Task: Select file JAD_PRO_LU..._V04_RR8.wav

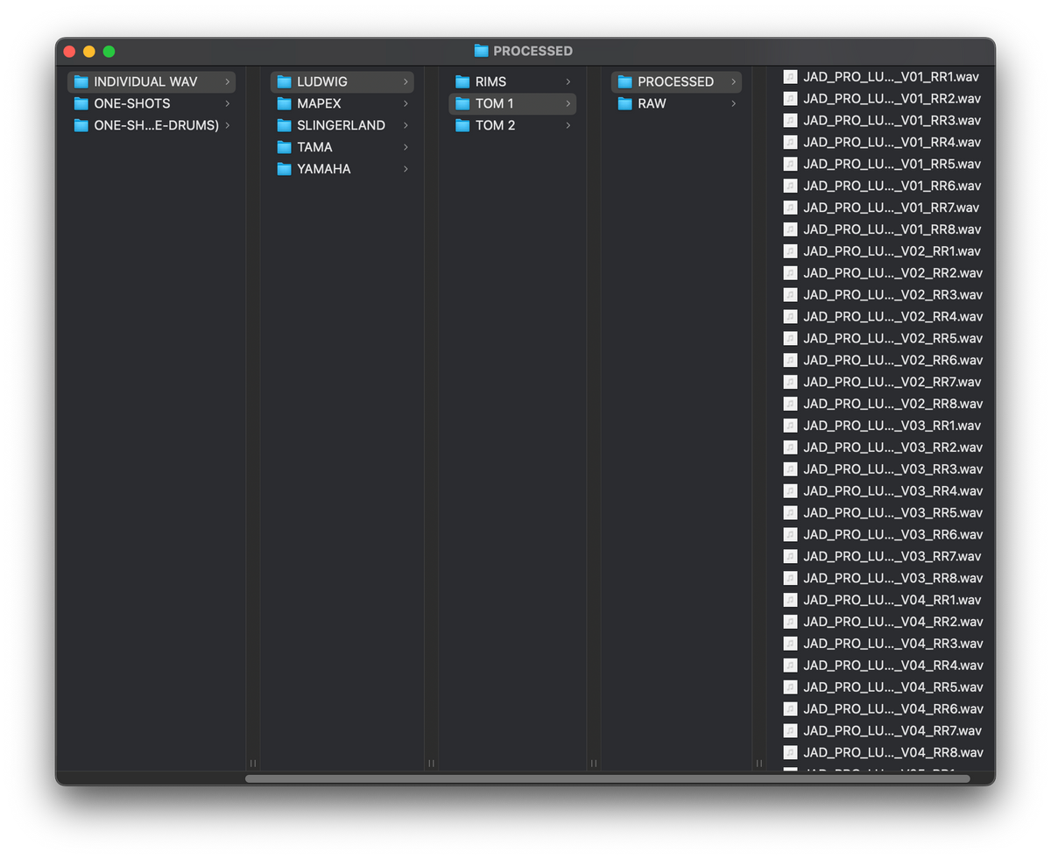Action: [x=883, y=752]
